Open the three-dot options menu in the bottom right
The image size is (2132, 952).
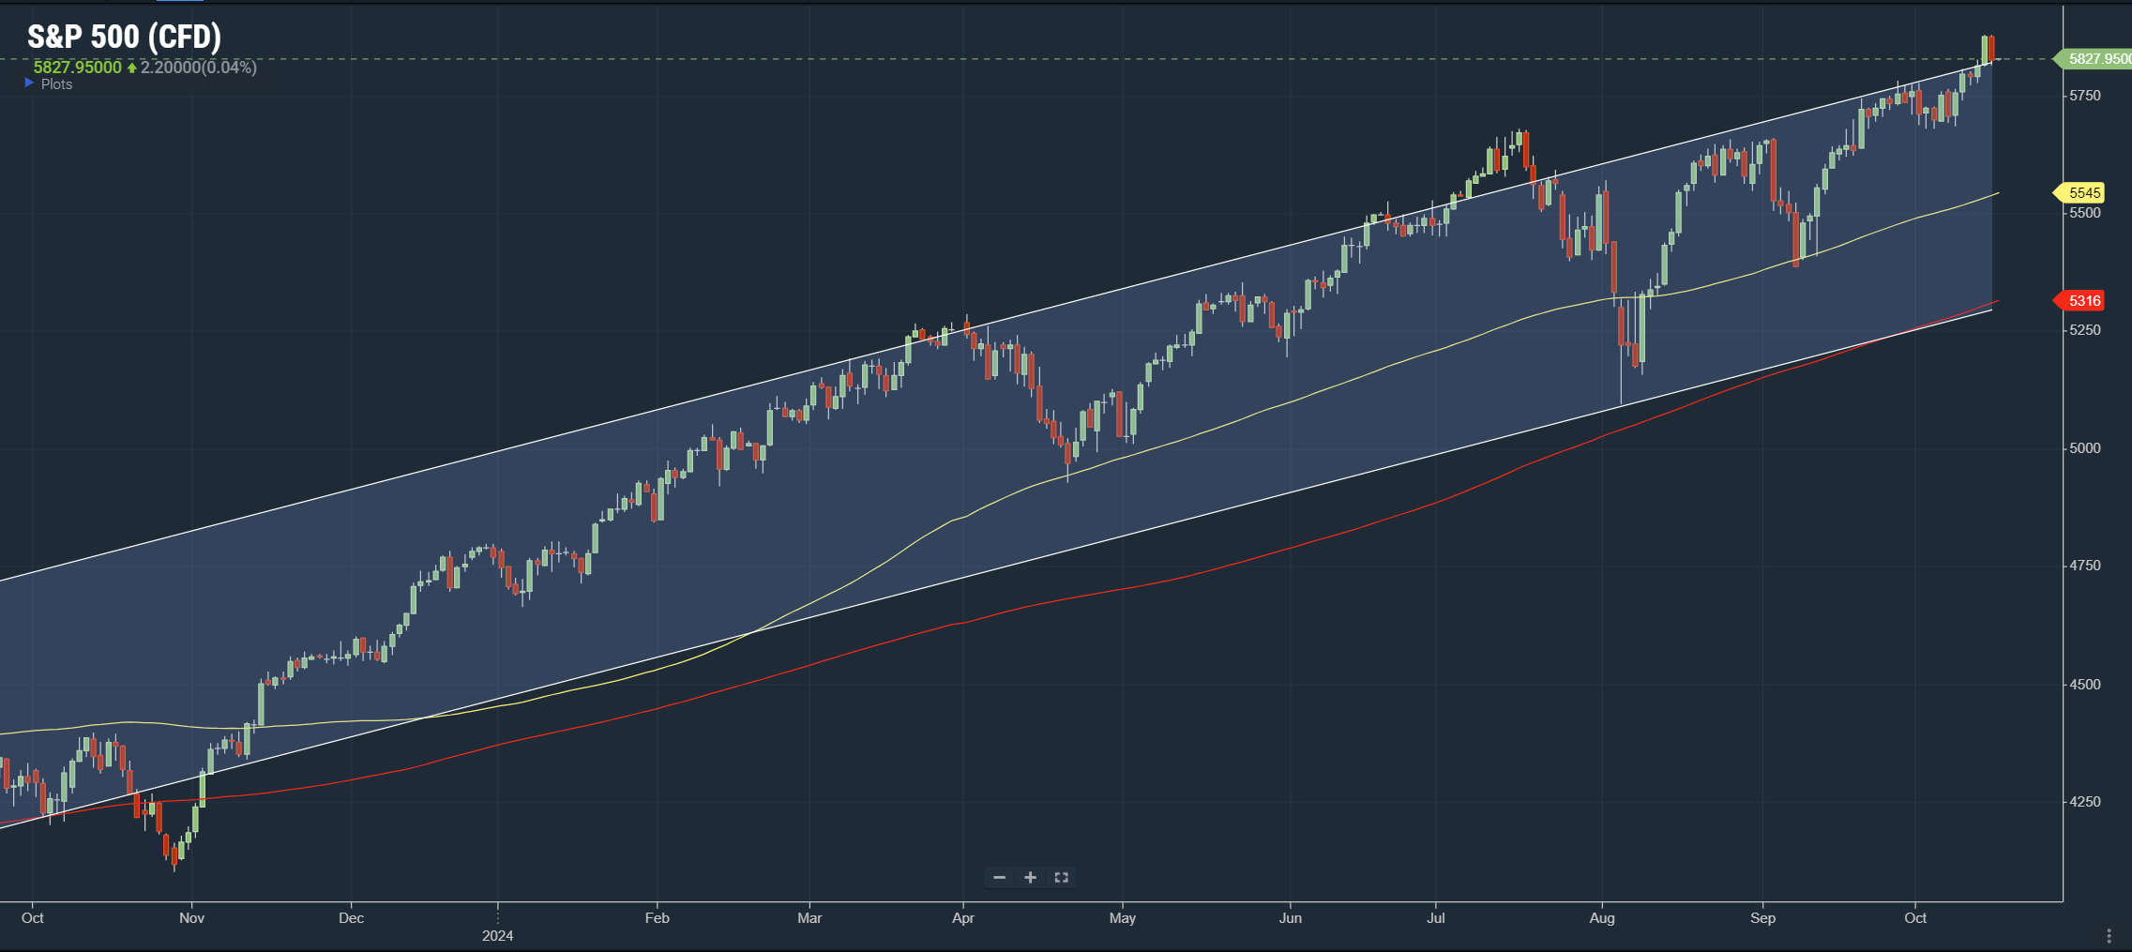(x=2109, y=936)
